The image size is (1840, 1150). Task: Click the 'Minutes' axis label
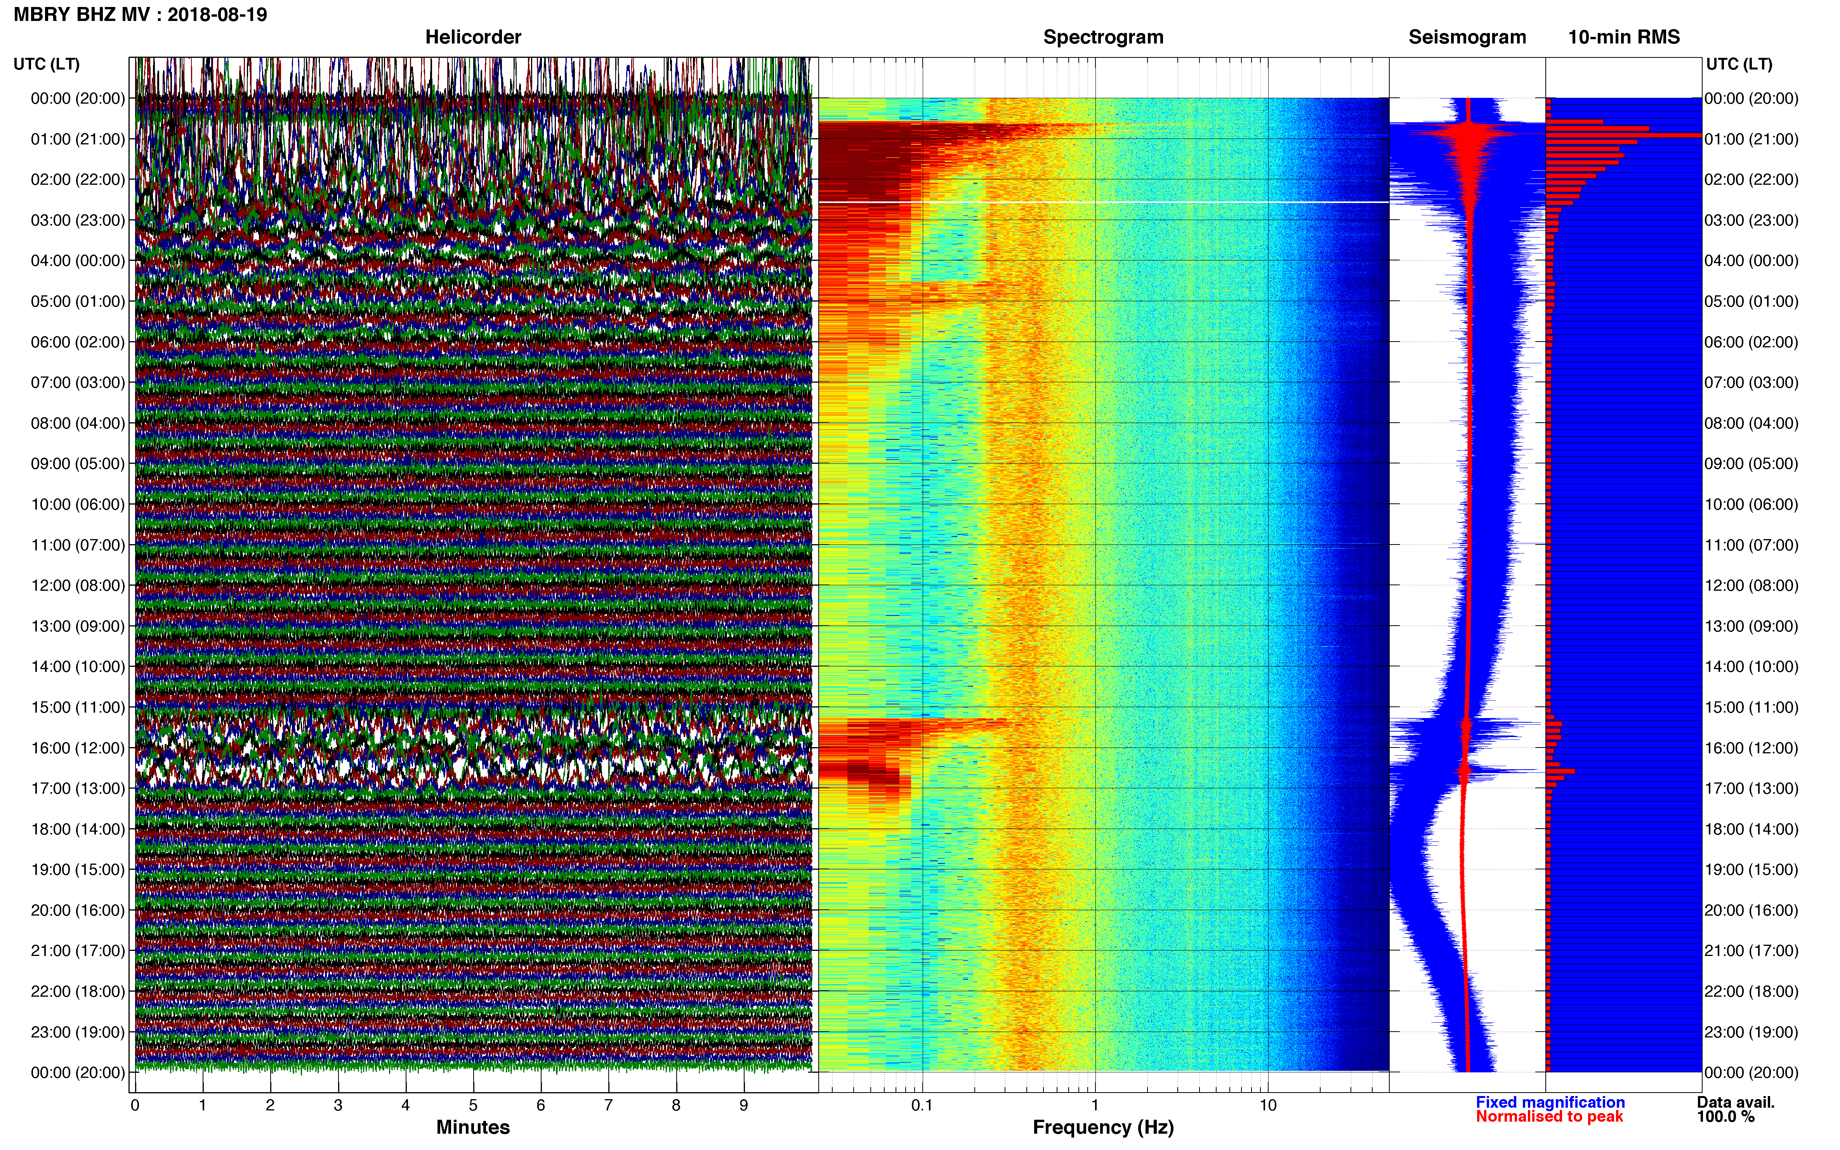(x=473, y=1127)
